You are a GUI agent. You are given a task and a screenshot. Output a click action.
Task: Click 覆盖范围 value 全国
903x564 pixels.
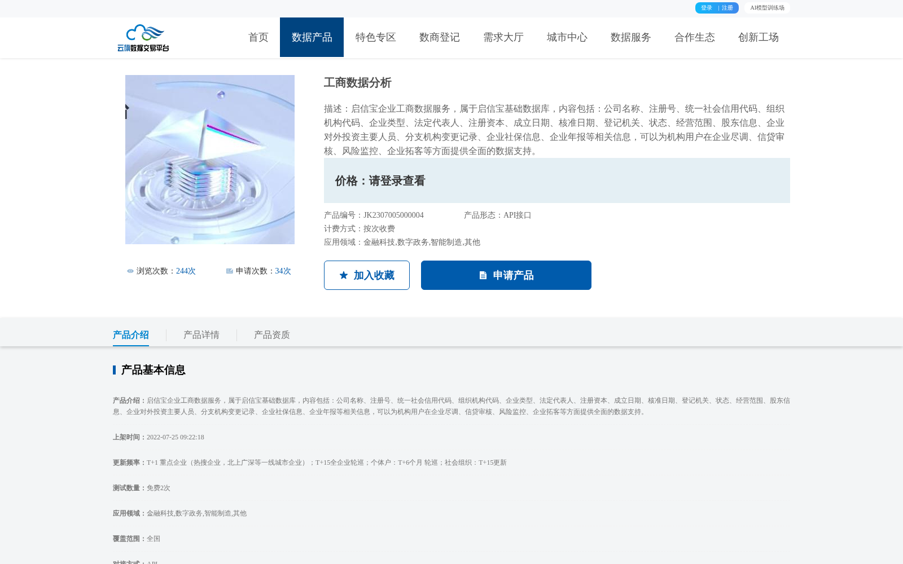tap(154, 539)
